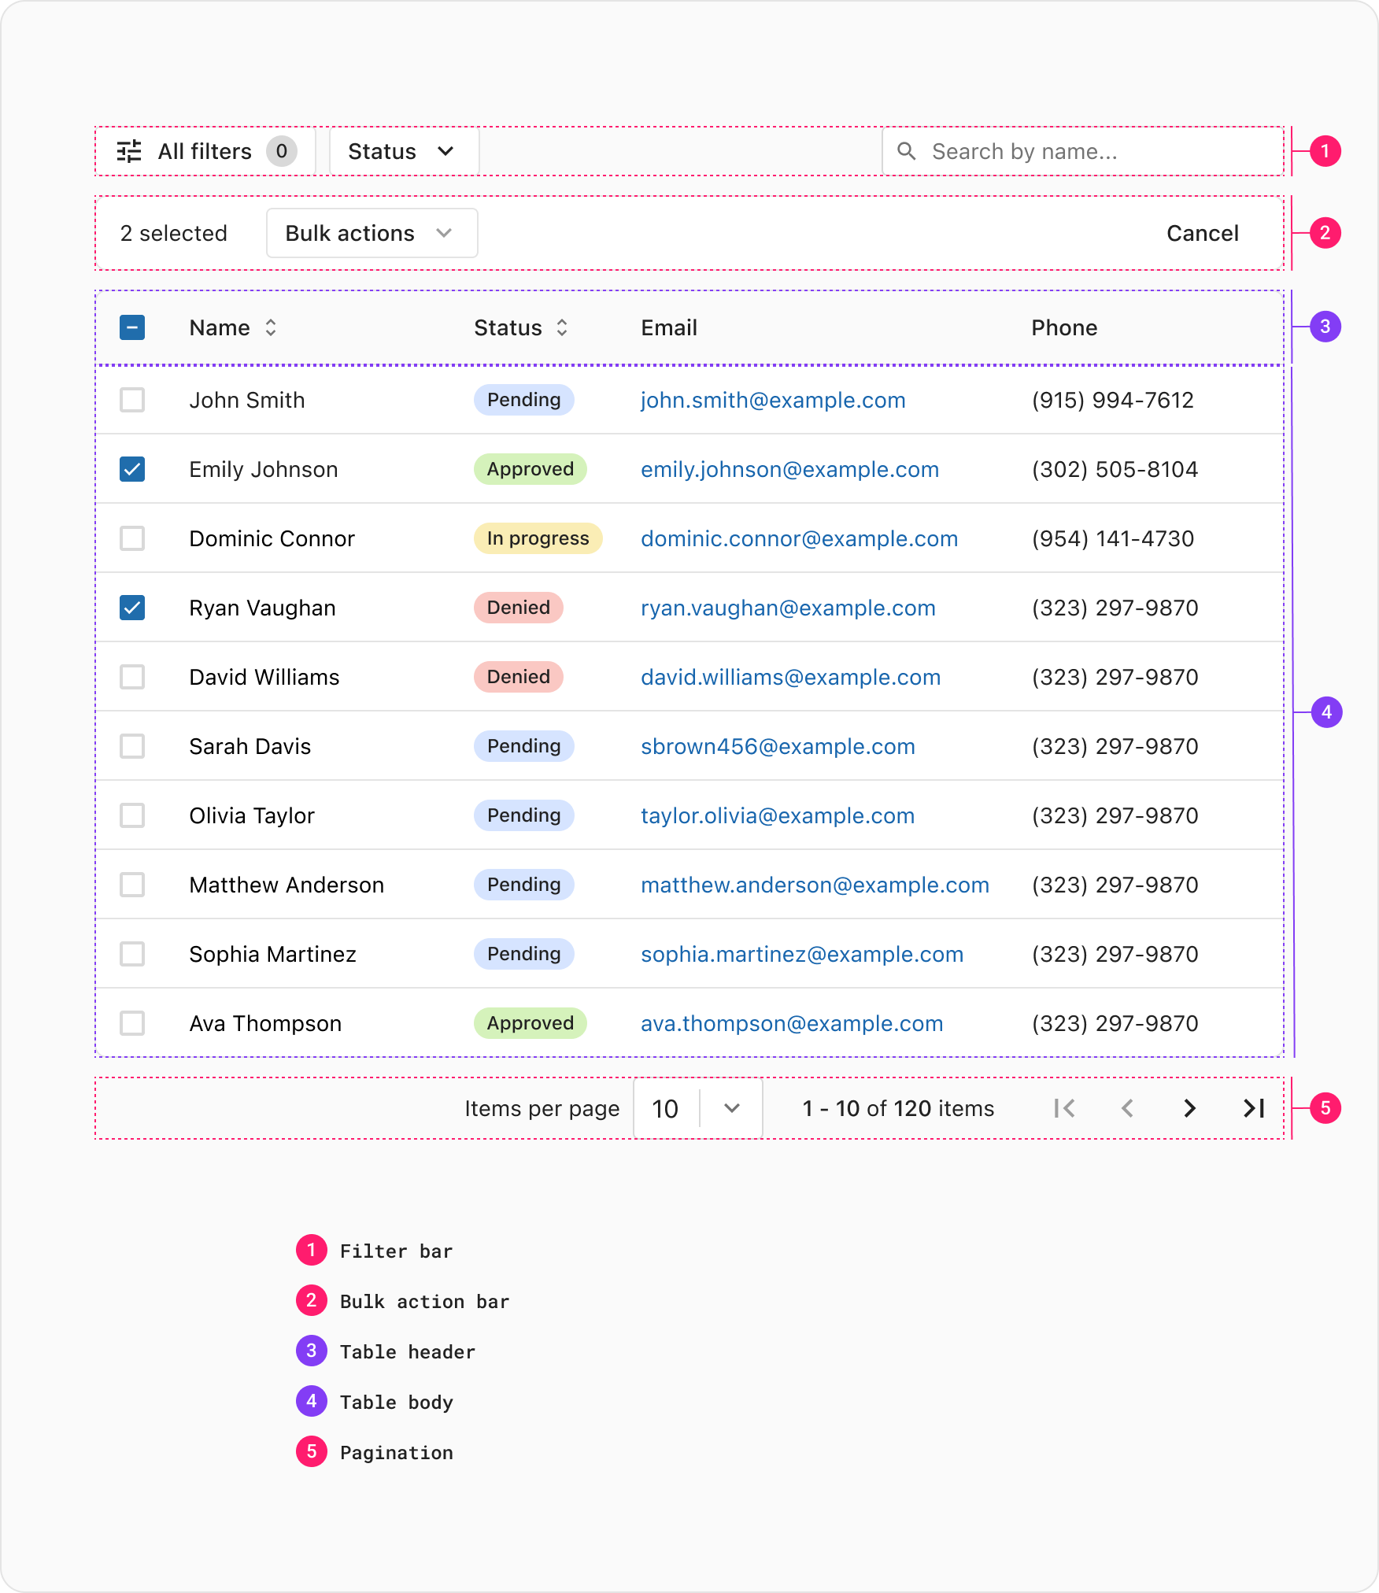Open the items per page dropdown chevron

click(732, 1108)
